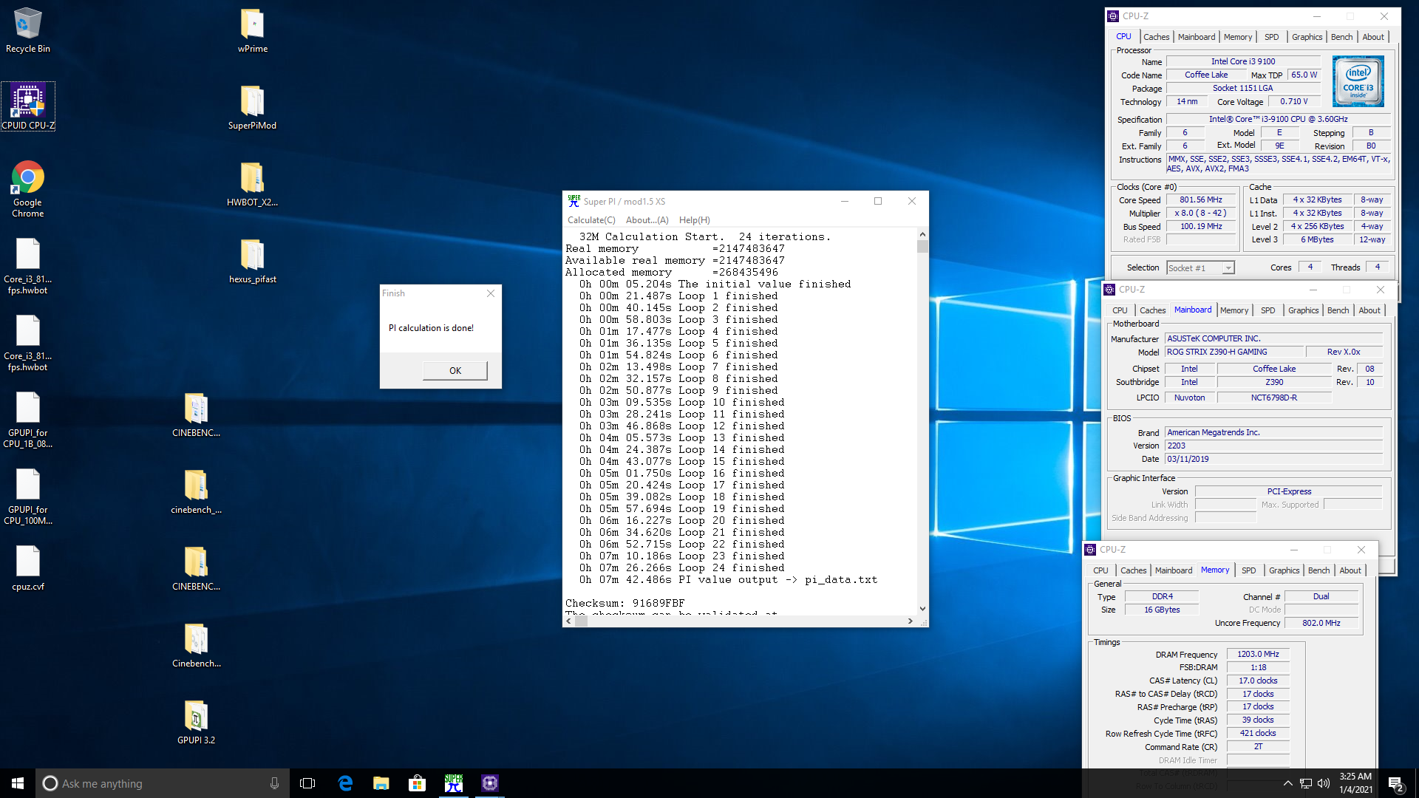
Task: Open Microsoft Store from the taskbar
Action: coord(418,783)
